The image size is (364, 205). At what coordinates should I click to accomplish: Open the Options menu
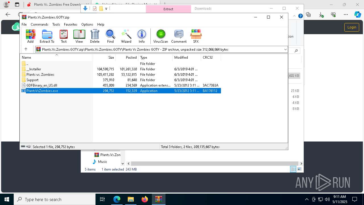87,24
